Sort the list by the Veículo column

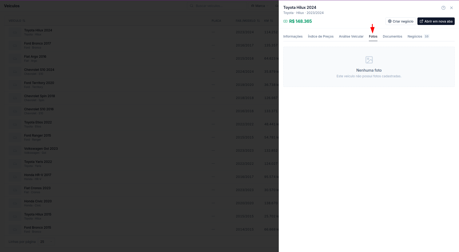click(17, 21)
